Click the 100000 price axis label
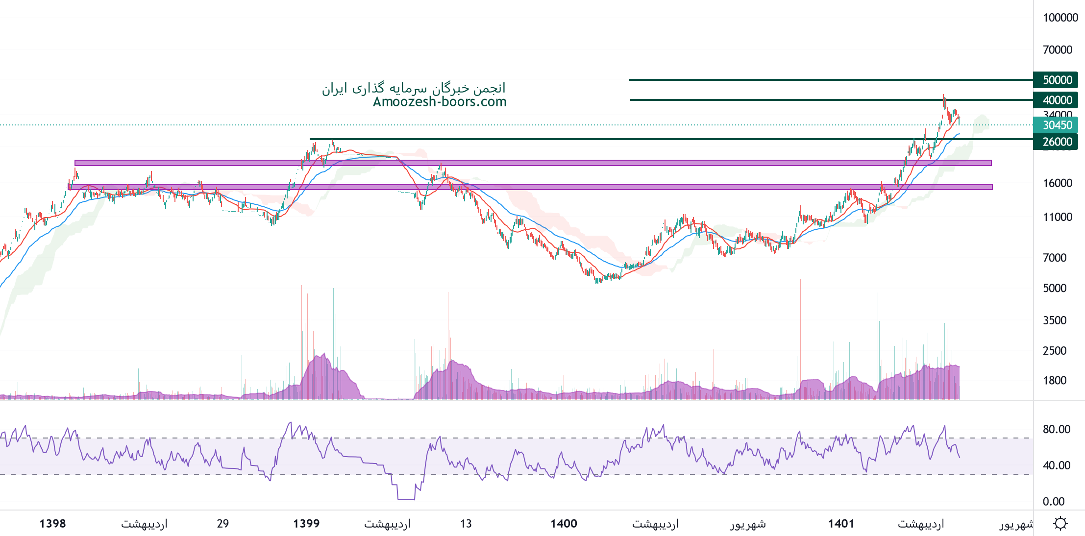The height and width of the screenshot is (536, 1085). click(1060, 18)
